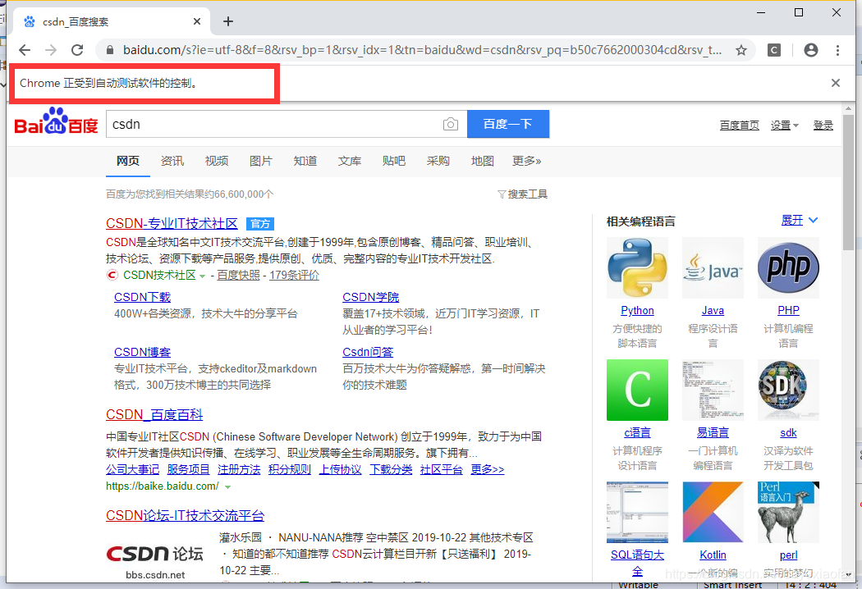
Task: Switch to the 地图 tab
Action: (x=482, y=161)
